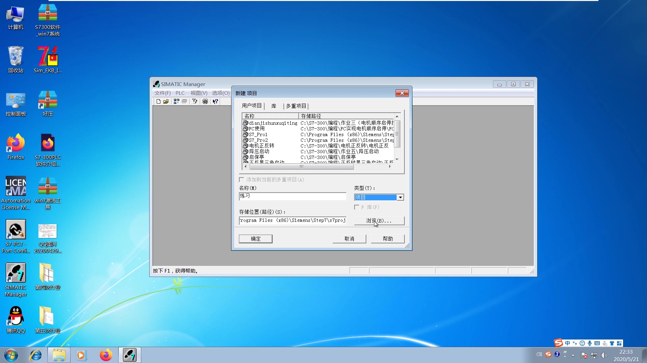Open the 选项(O) menu
The height and width of the screenshot is (363, 647).
pos(221,93)
